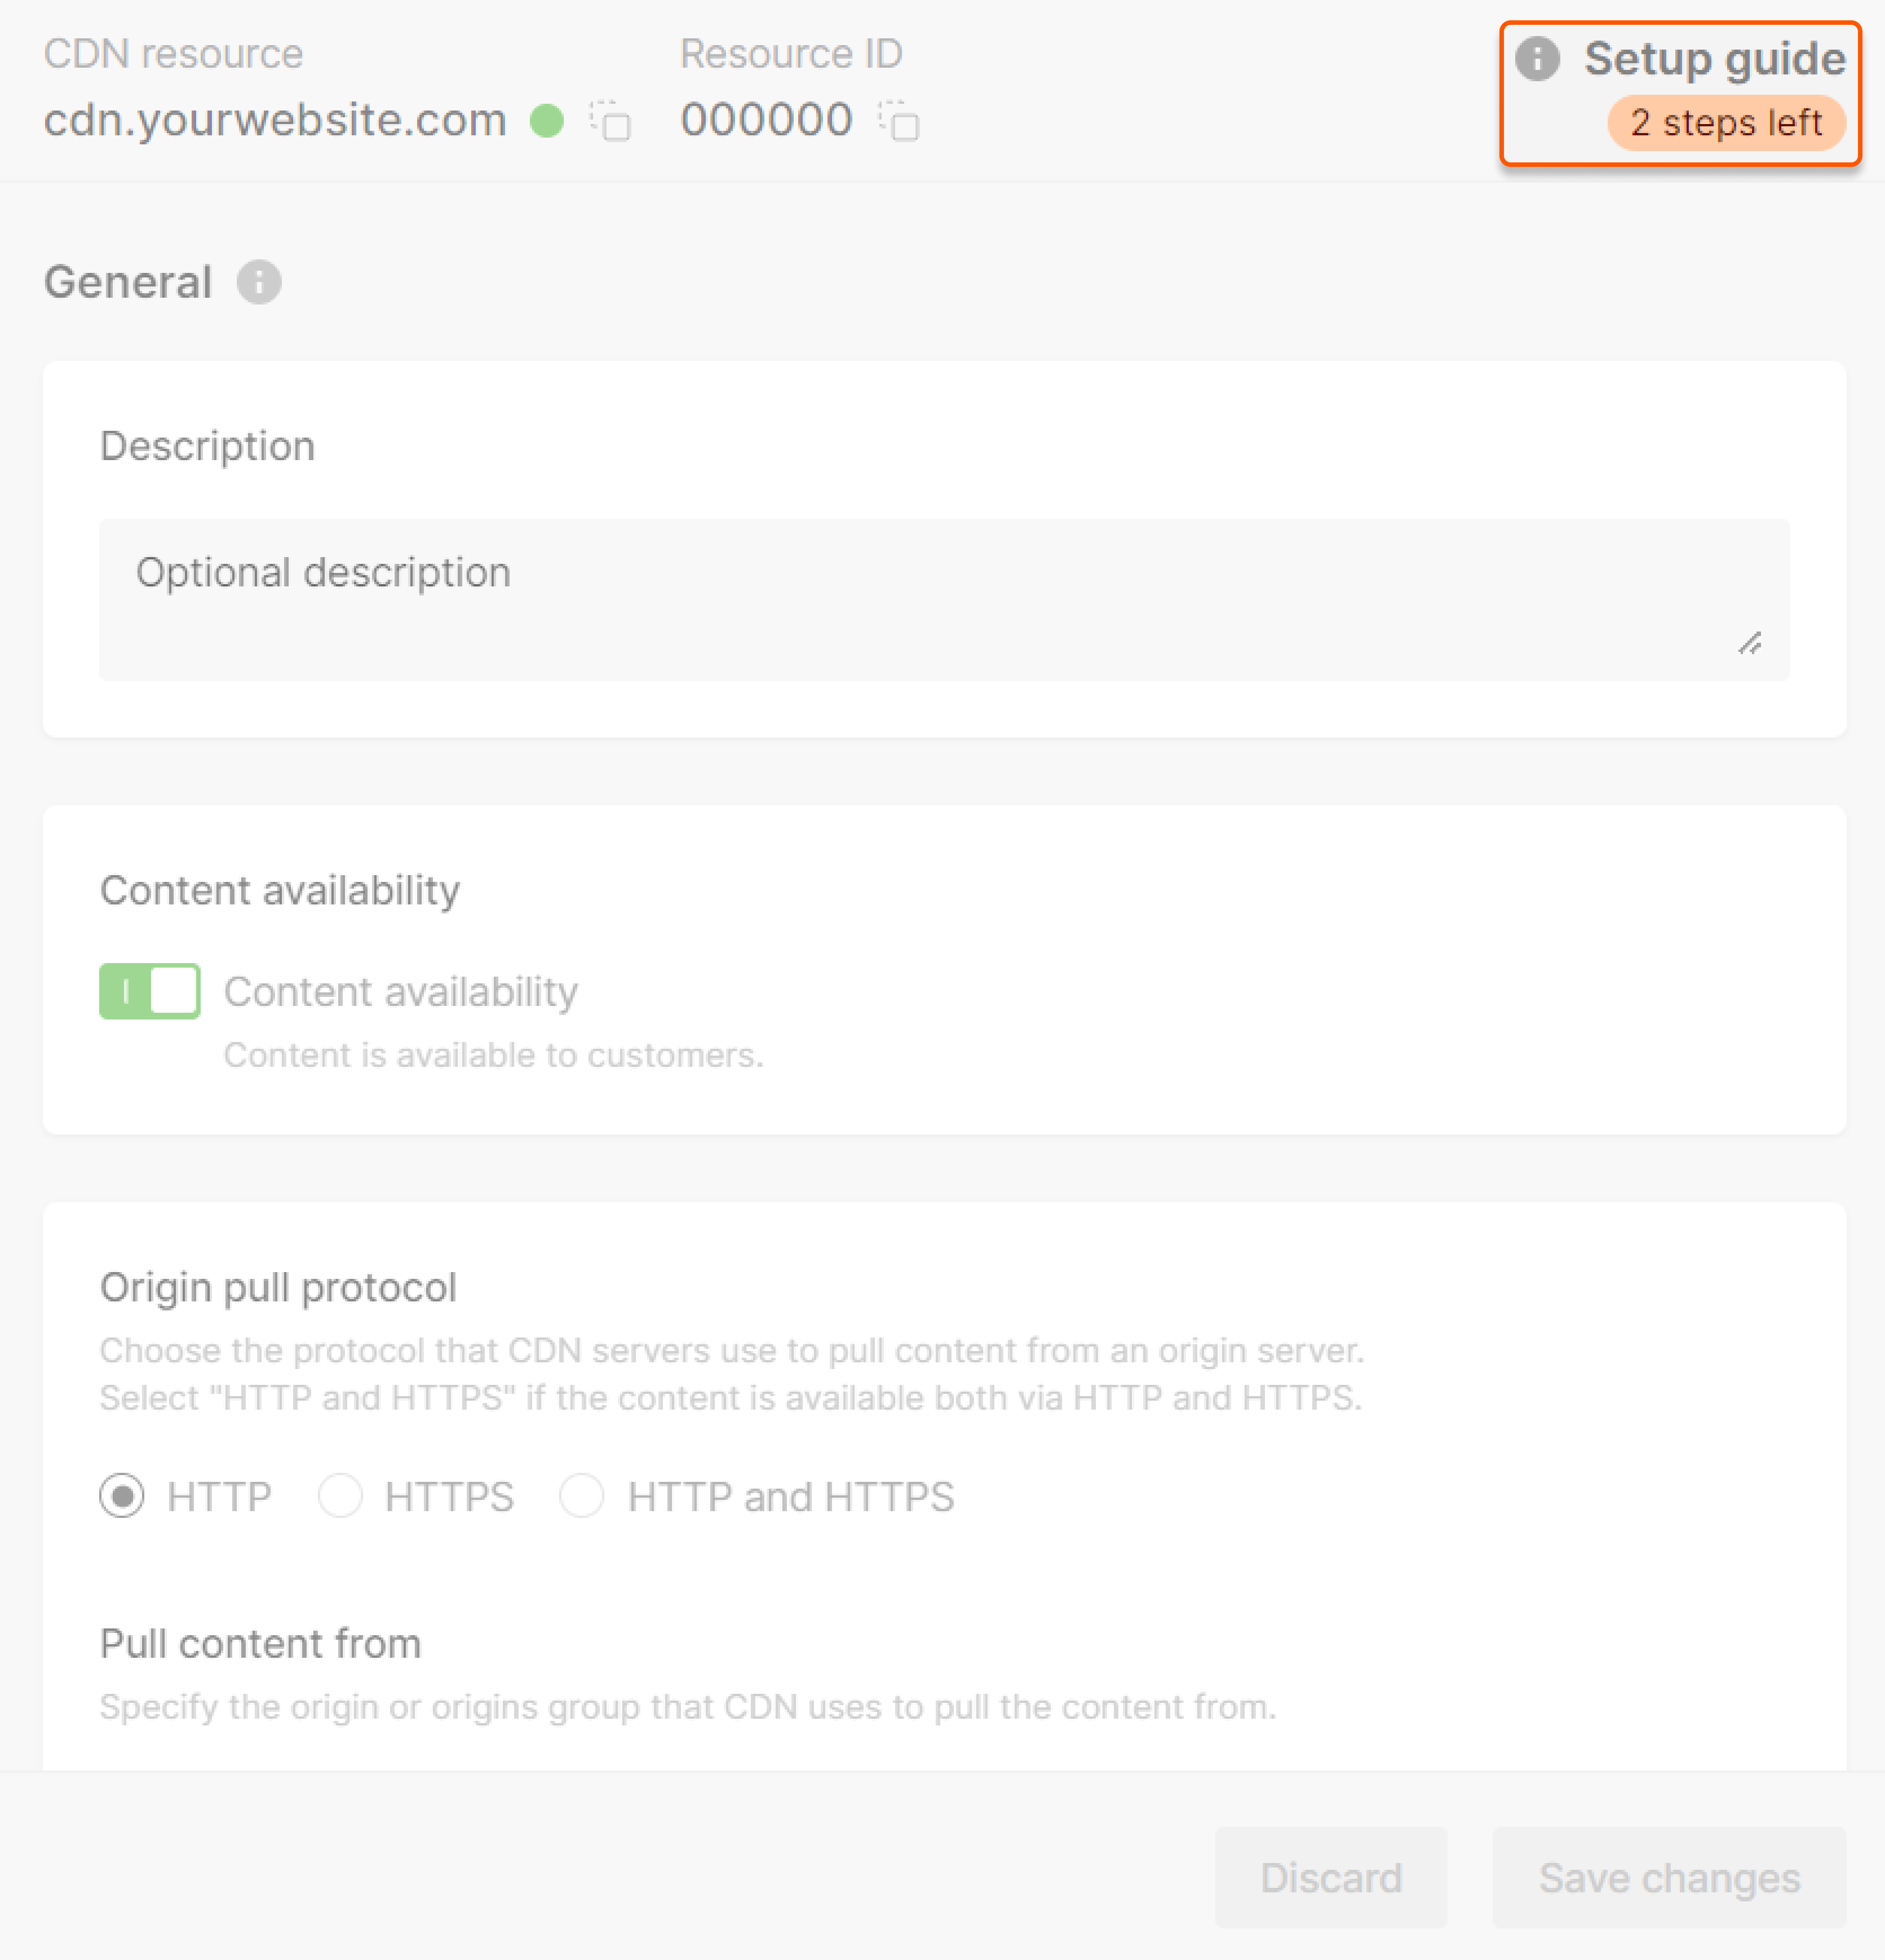Copy the Resource ID value
Viewport: 1885px width, 1960px height.
[900, 122]
